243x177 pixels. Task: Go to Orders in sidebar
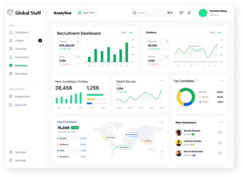click(x=19, y=41)
